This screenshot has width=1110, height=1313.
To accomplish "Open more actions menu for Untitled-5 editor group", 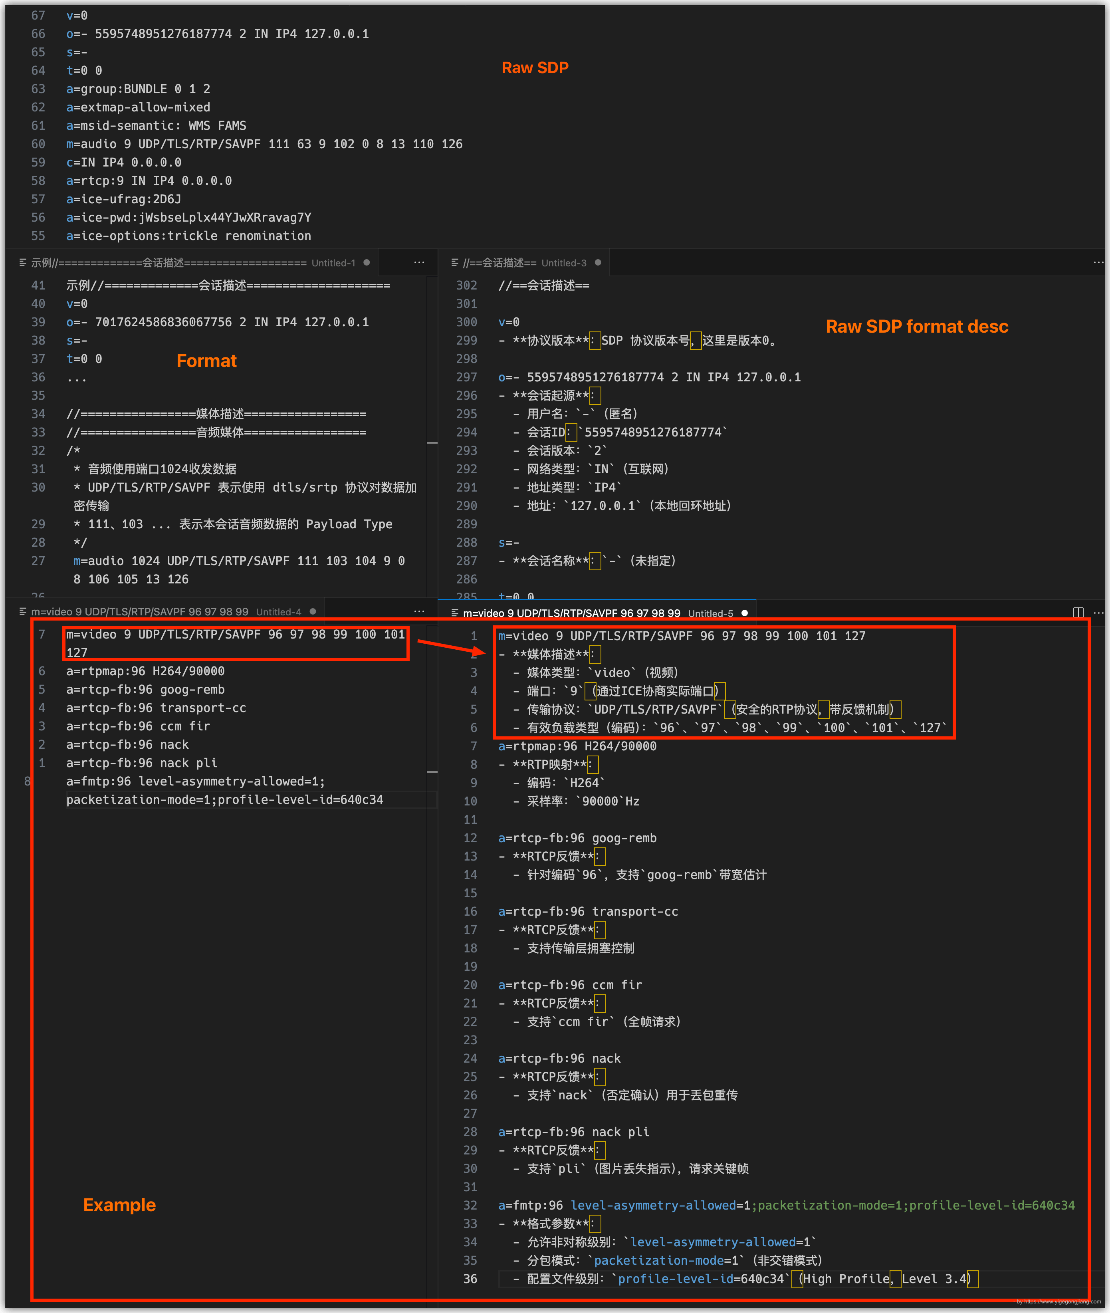I will pos(1099,613).
